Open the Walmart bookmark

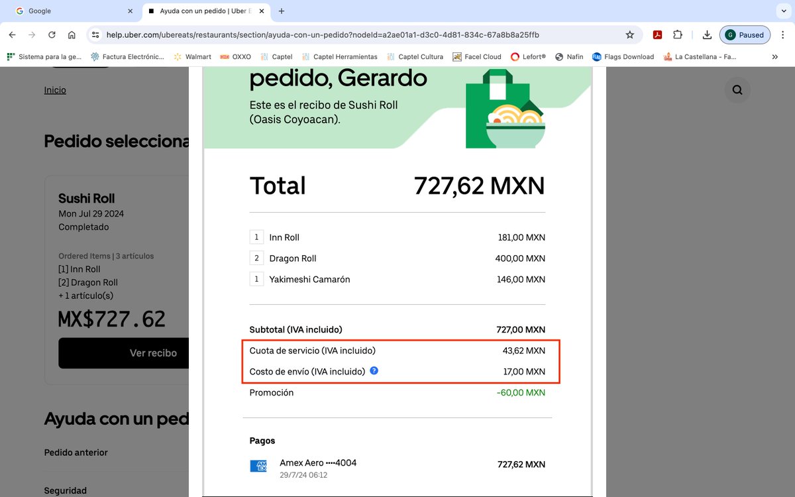coord(192,57)
